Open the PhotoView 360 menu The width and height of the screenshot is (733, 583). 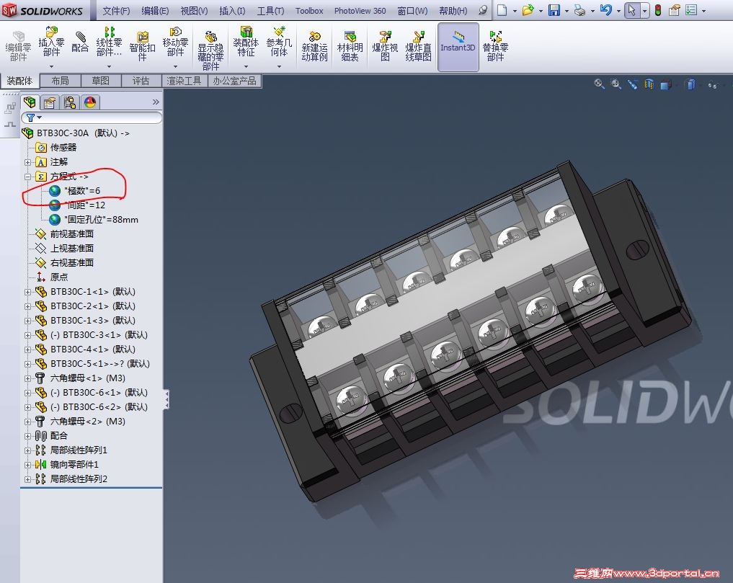(x=360, y=10)
